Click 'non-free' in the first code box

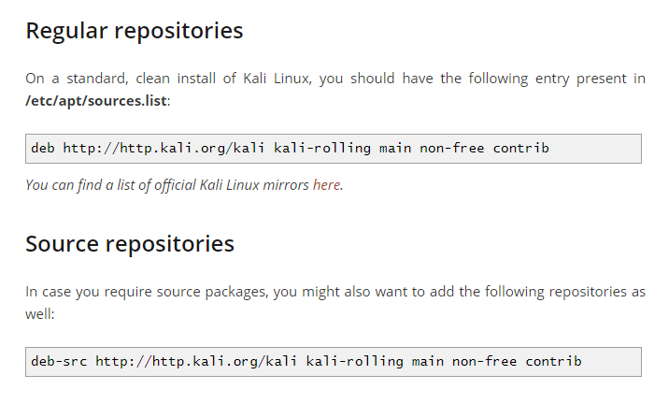(452, 148)
